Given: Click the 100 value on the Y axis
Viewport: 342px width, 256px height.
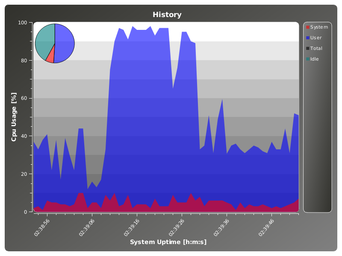Looking at the screenshot, I should [22, 23].
